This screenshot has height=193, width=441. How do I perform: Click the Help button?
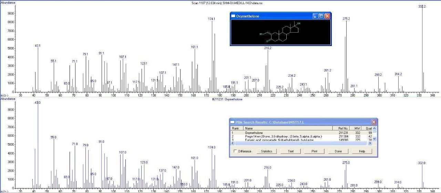click(362, 151)
